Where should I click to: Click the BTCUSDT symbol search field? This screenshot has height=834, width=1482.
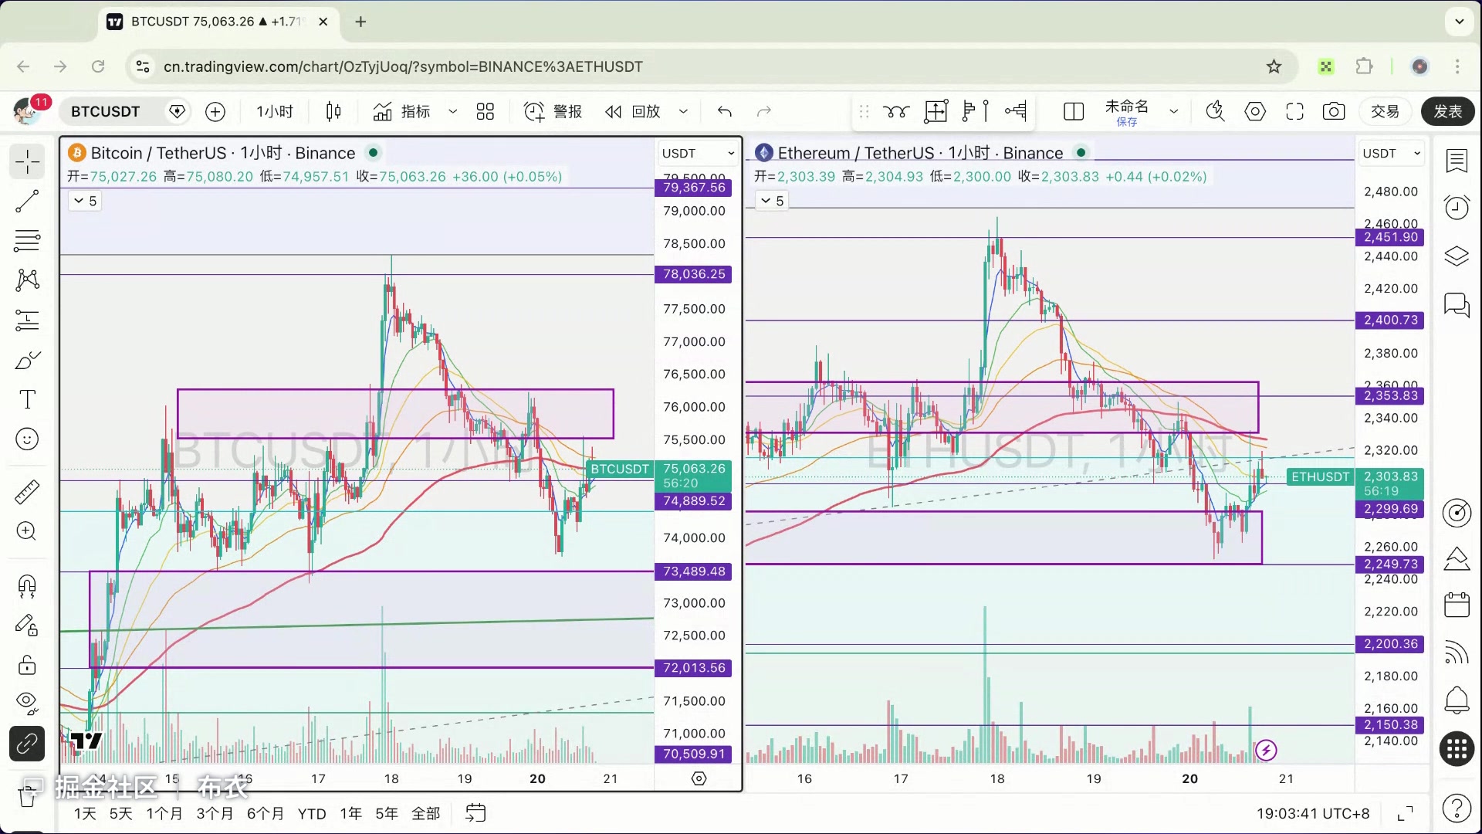(x=106, y=111)
